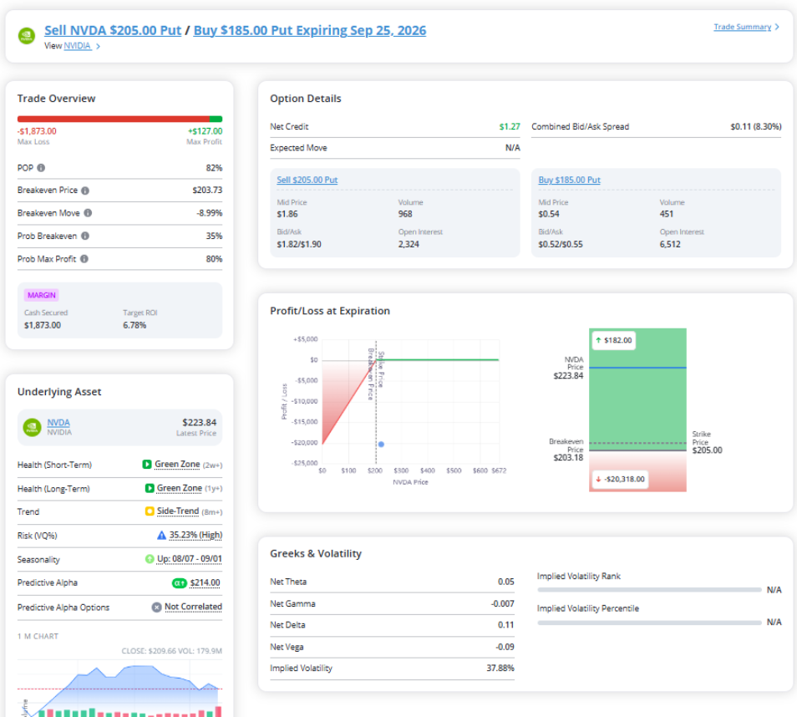Image resolution: width=797 pixels, height=717 pixels.
Task: Open NVDA ticker link in Underlying Asset
Action: [x=58, y=423]
